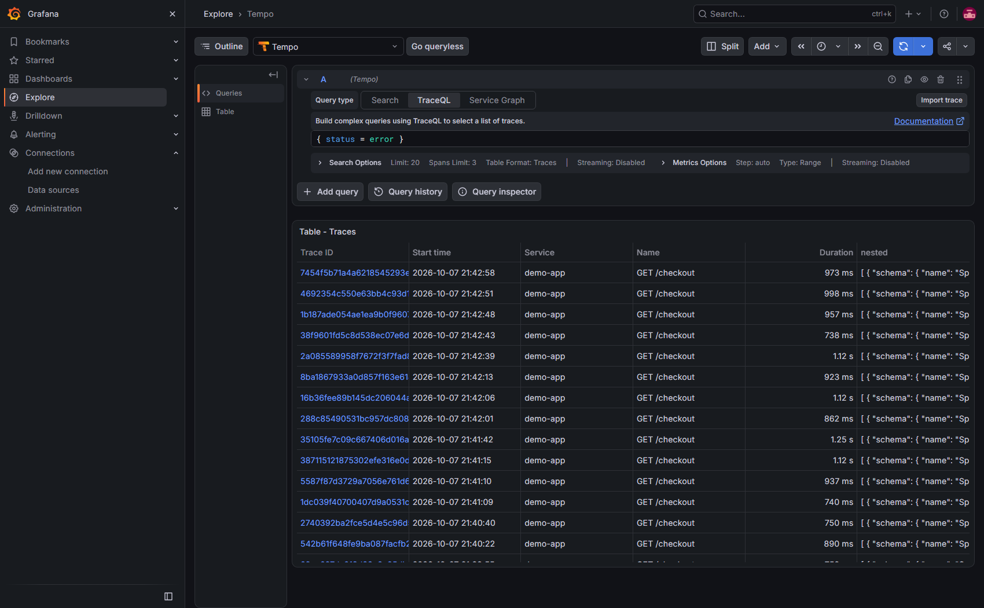The image size is (984, 608).
Task: Grab the query A drag handle
Action: tap(960, 79)
